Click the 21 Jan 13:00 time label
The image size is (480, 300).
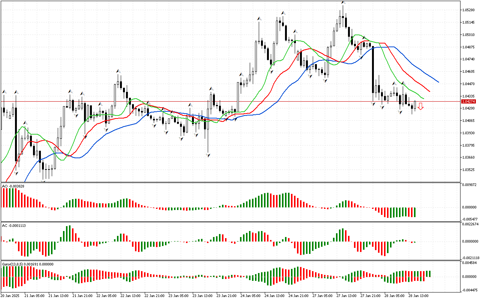pyautogui.click(x=58, y=295)
